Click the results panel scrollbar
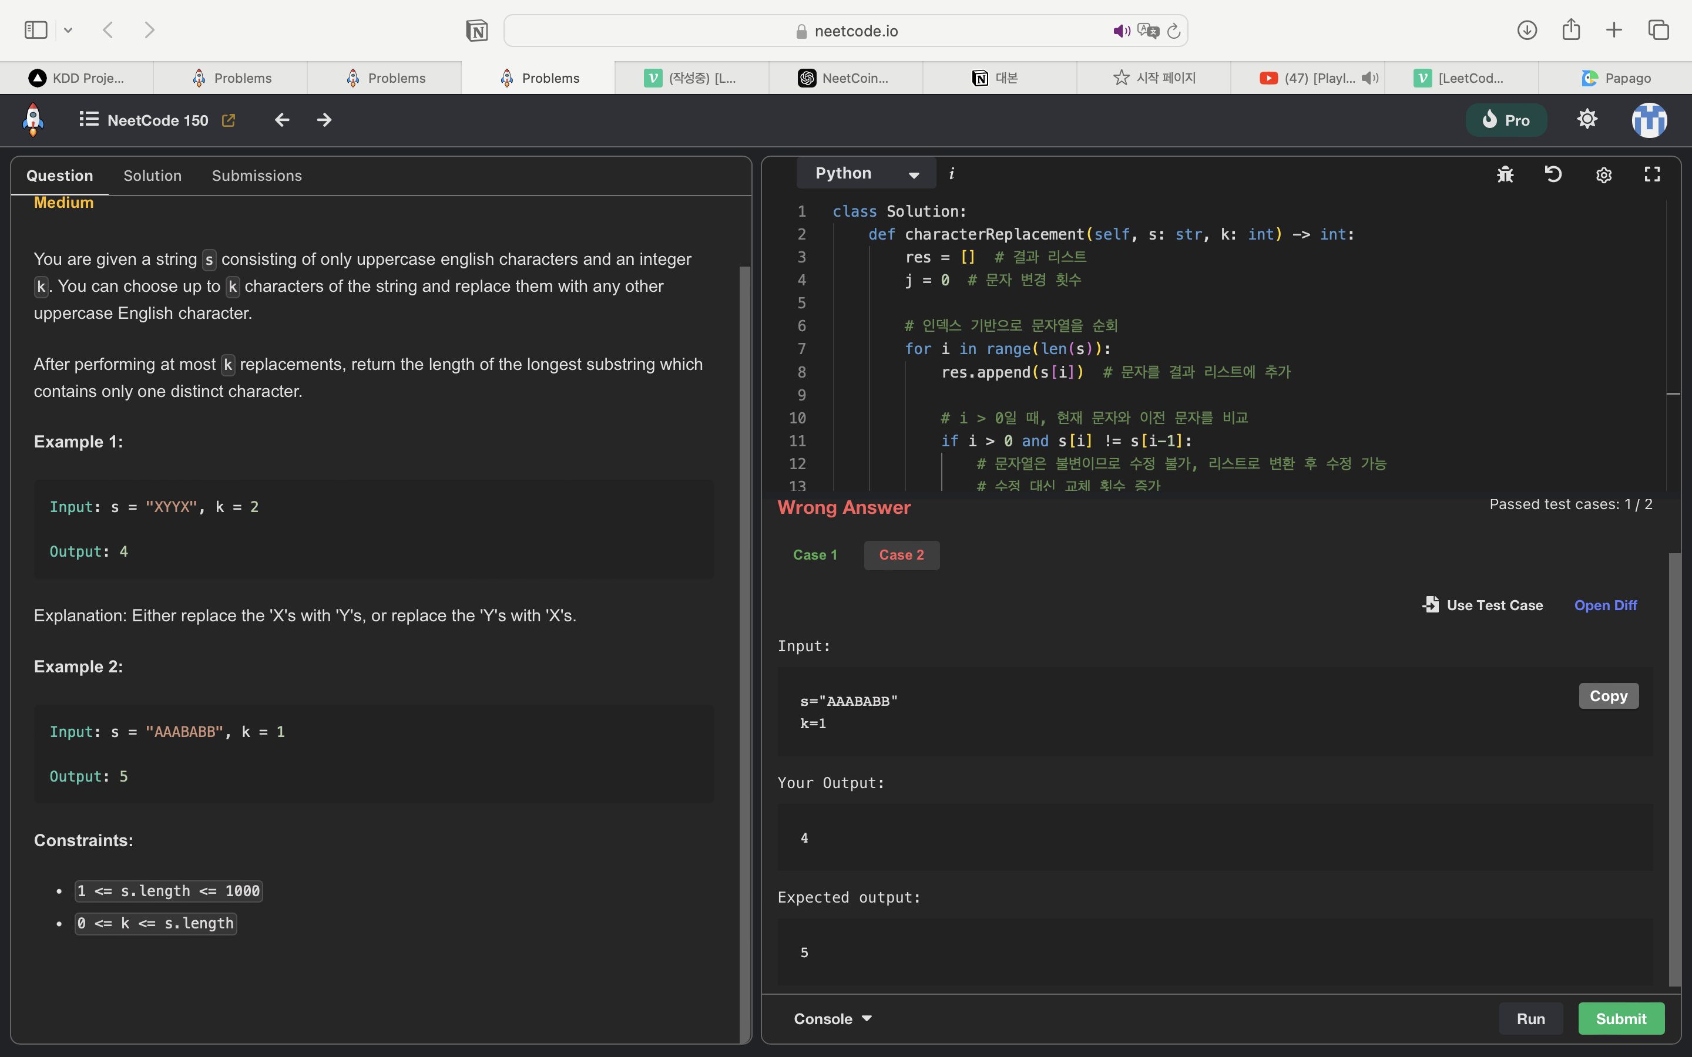 click(1674, 769)
